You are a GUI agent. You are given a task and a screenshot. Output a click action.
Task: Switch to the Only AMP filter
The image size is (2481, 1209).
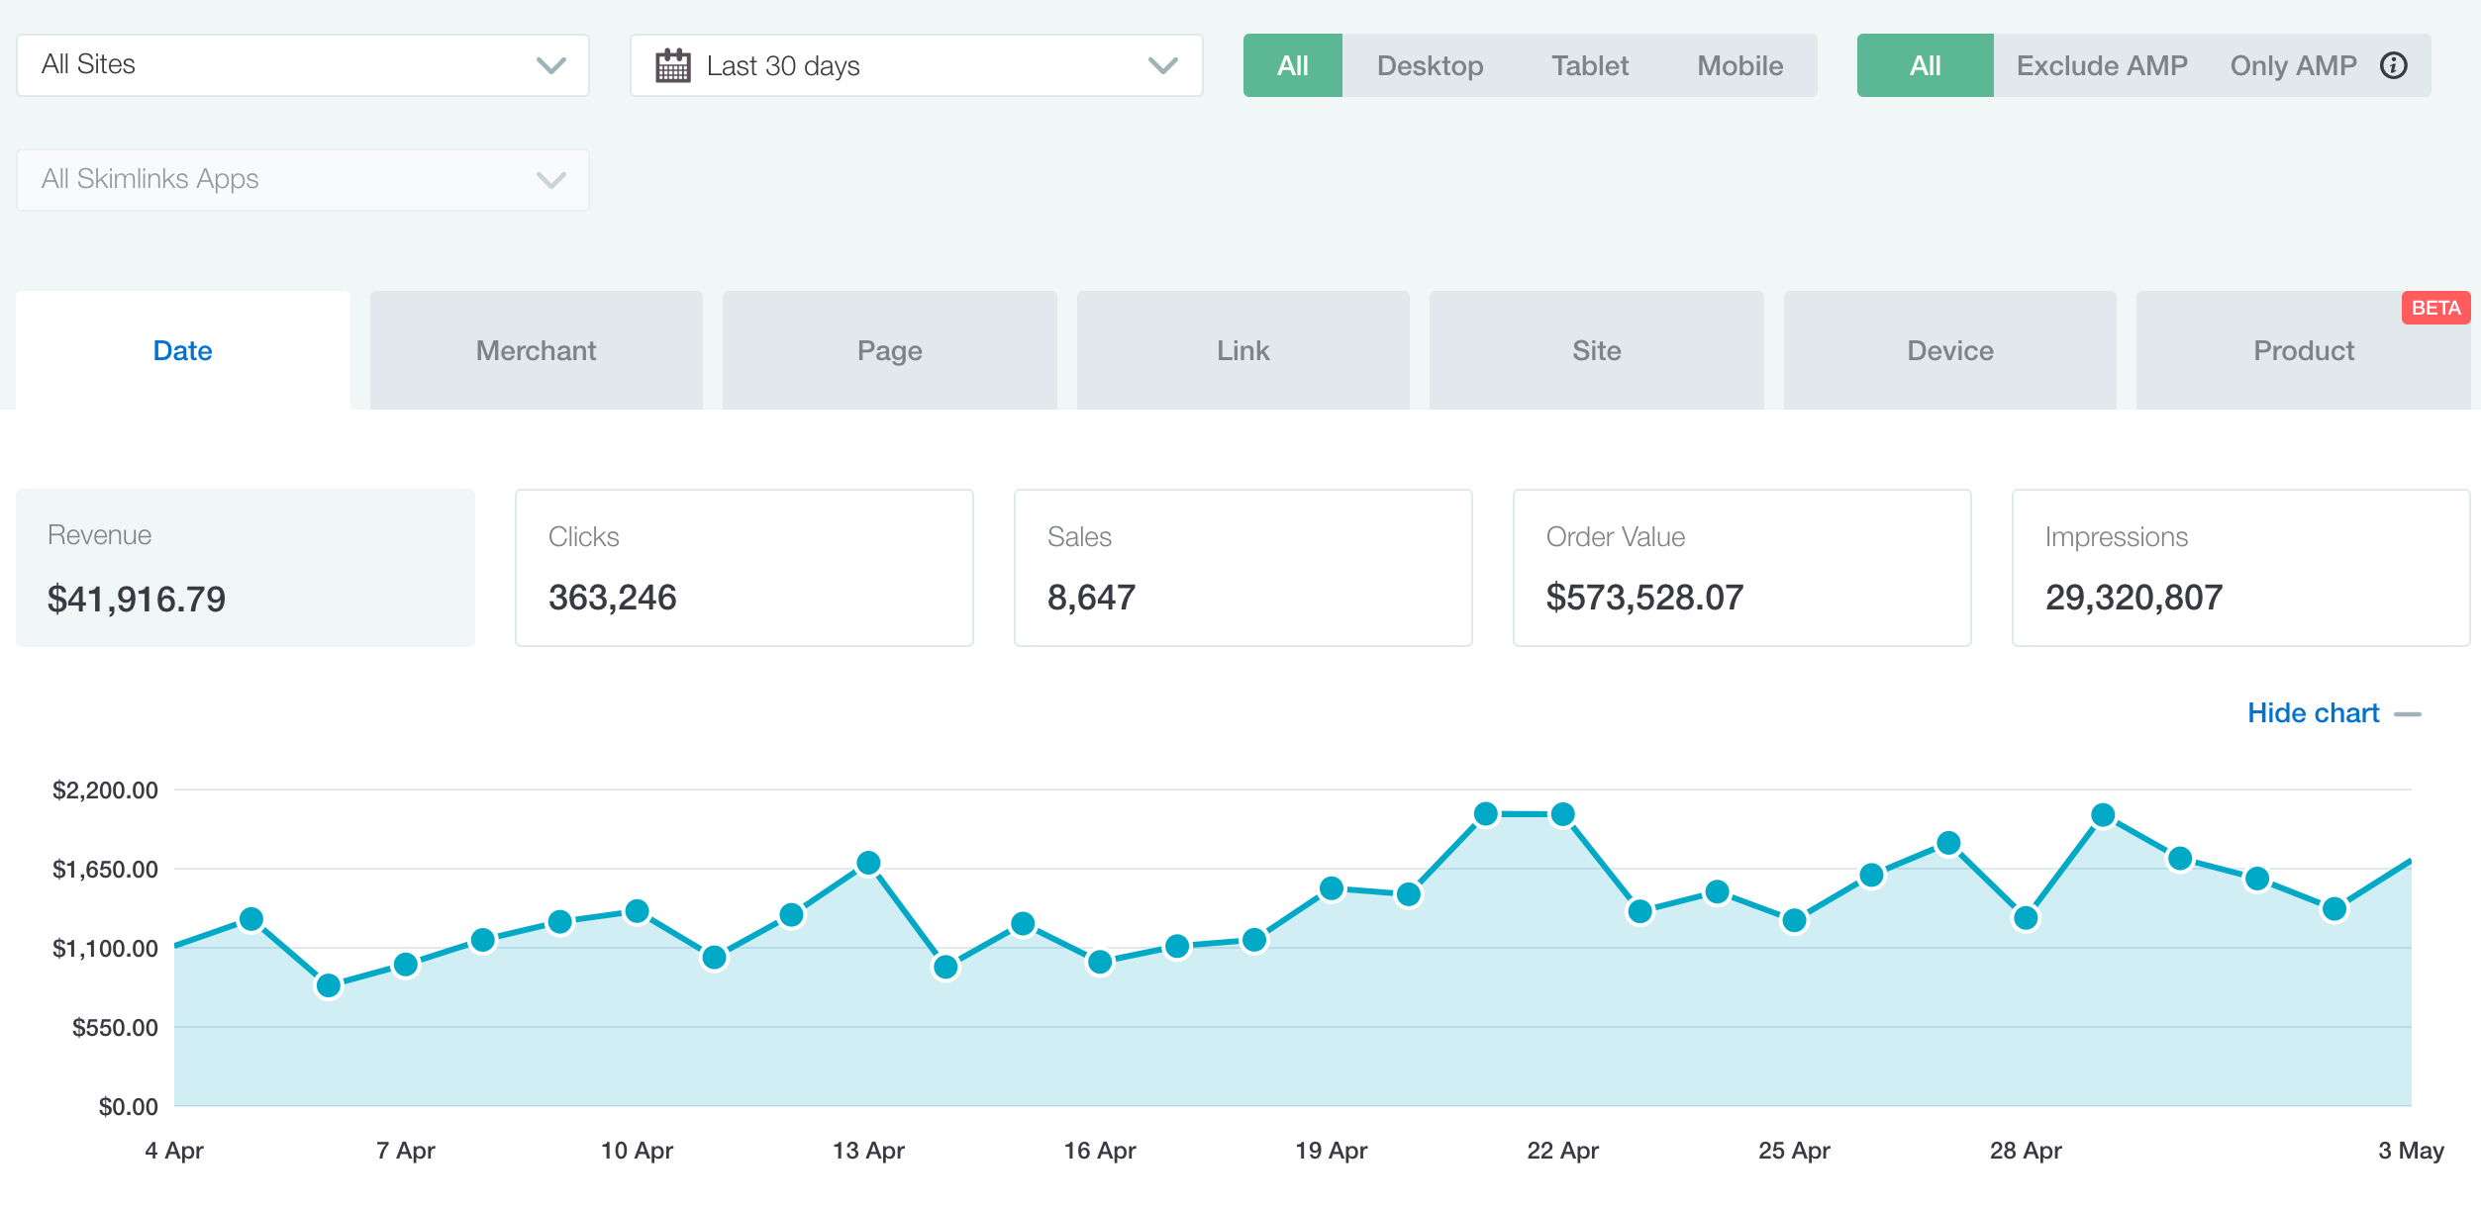[2292, 65]
